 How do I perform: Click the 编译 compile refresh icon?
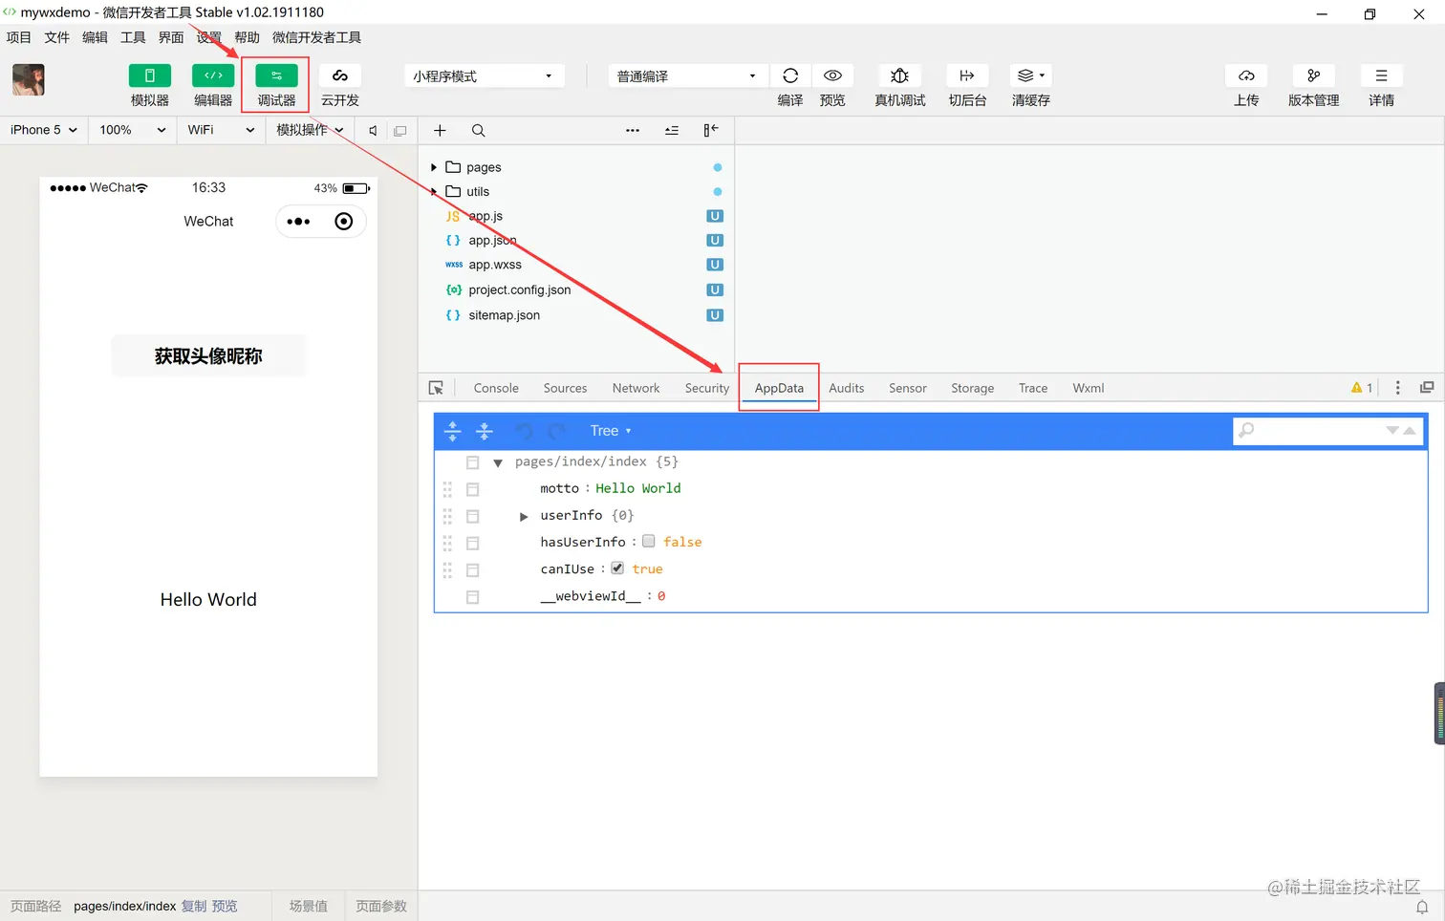790,75
